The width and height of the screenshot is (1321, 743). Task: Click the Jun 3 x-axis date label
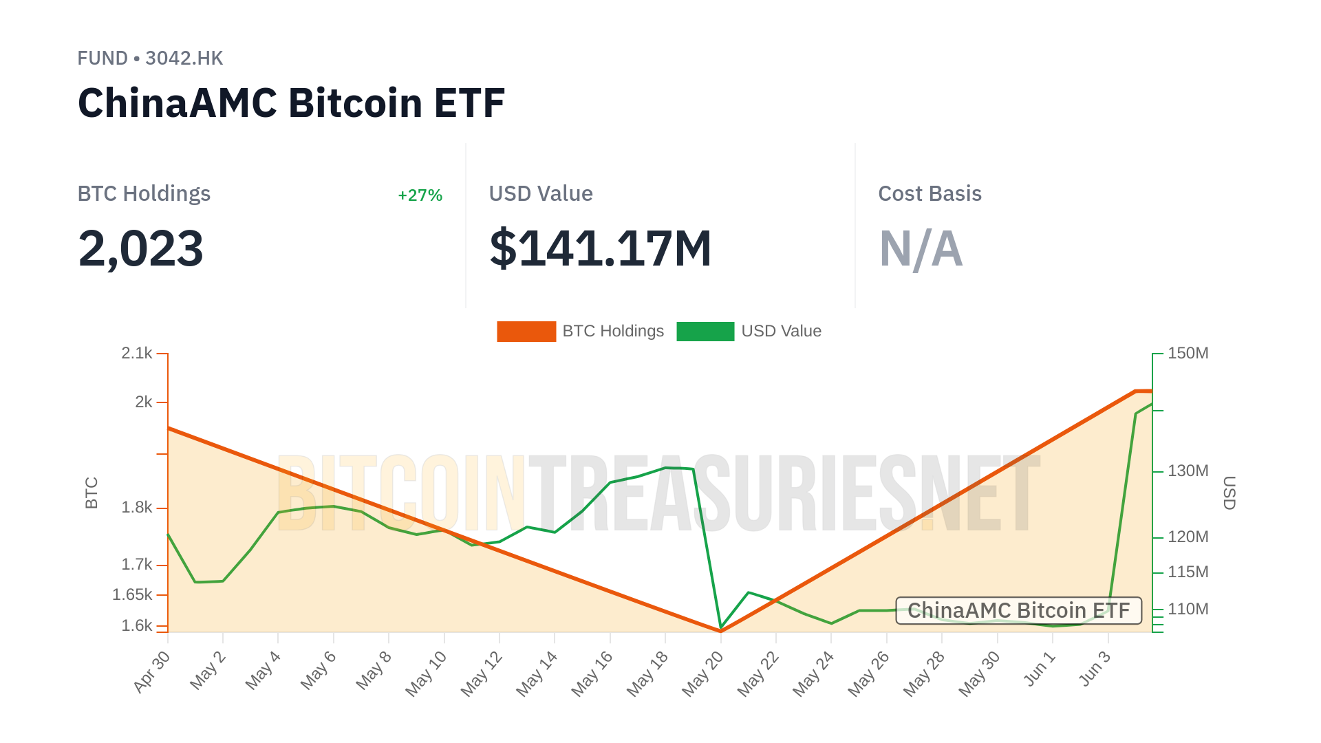point(1095,669)
